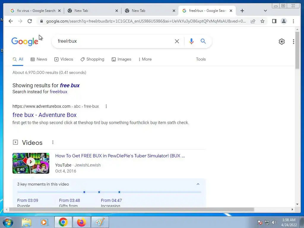This screenshot has height=228, width=304.
Task: Open options for the Adventure Box result
Action: [106, 106]
